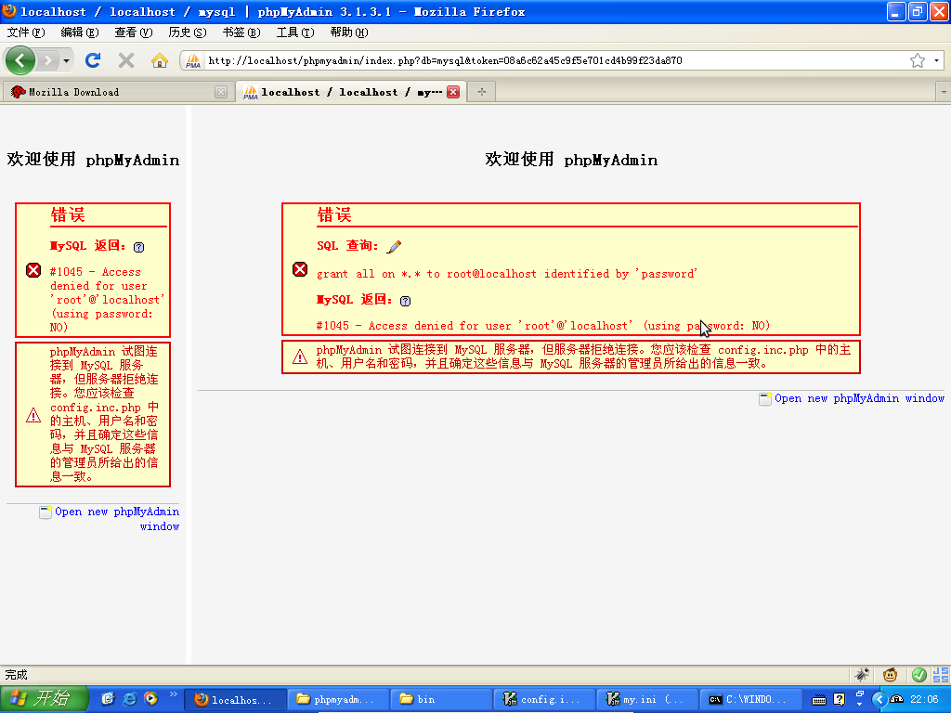Viewport: 951px width, 713px height.
Task: Click the browser Back arrow button
Action: point(20,60)
